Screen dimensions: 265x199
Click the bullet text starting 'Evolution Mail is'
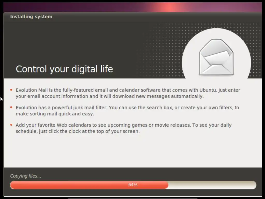[x=128, y=93]
